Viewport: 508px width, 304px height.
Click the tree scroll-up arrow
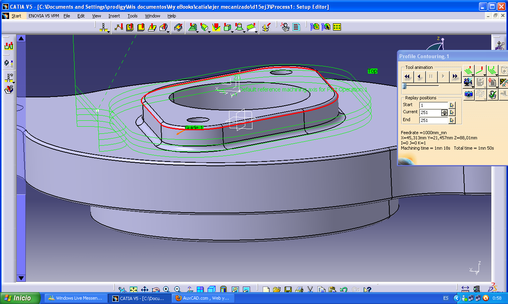[x=21, y=38]
